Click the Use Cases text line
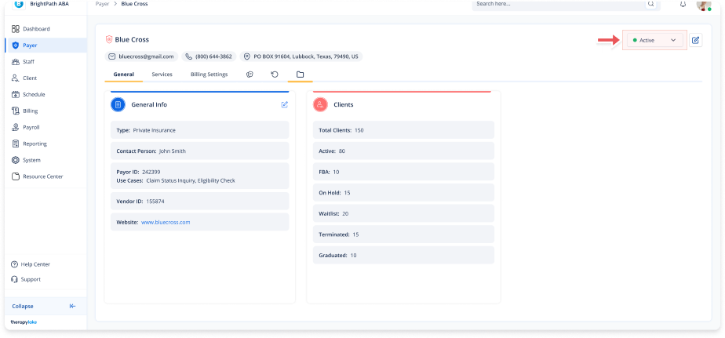This screenshot has height=338, width=725. [176, 181]
